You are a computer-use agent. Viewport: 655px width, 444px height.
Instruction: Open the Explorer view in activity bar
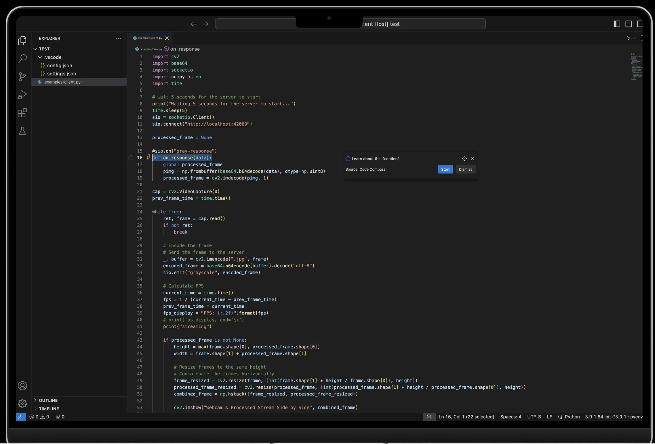coord(22,41)
